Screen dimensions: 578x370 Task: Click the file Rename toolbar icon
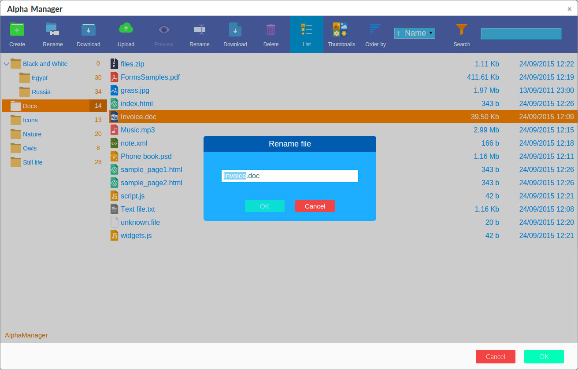click(x=200, y=29)
